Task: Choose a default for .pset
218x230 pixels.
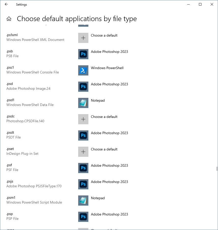Action: (x=104, y=149)
